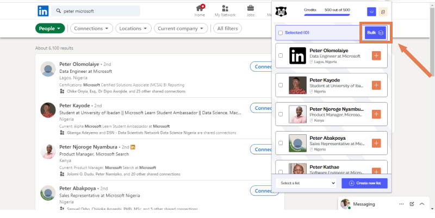435x218 pixels.
Task: Open Peter Njoroge Nyambura name link in results
Action: click(88, 147)
